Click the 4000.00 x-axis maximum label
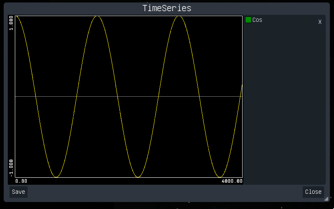 click(x=232, y=181)
